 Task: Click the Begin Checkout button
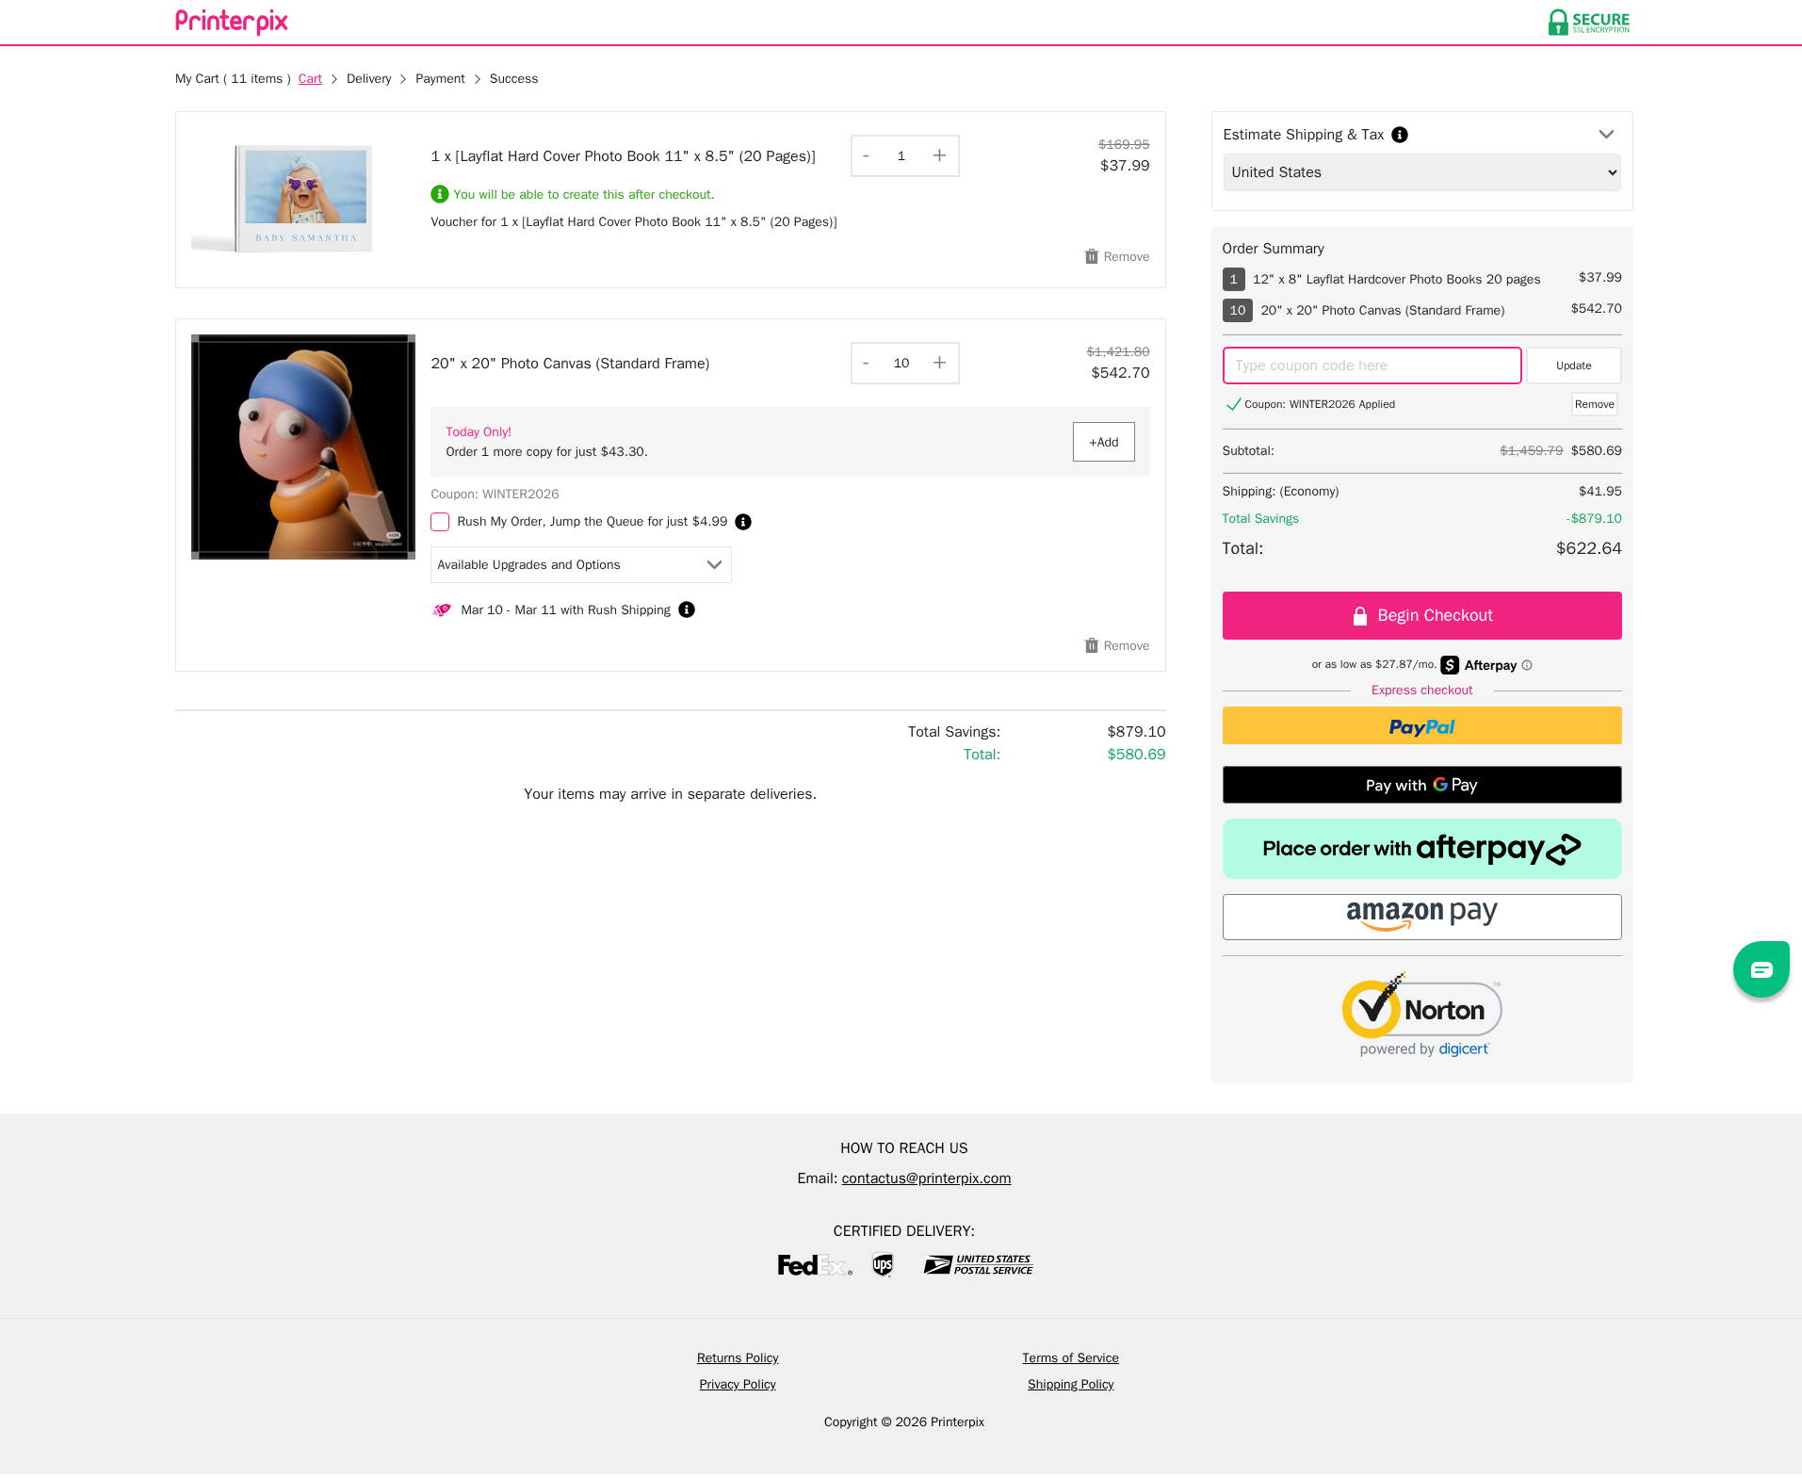(x=1421, y=616)
